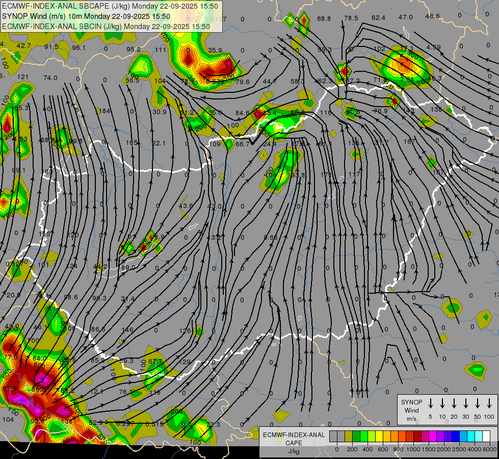The width and height of the screenshot is (499, 459).
Task: Click the 4.59 value on the map
Action: pyautogui.click(x=433, y=47)
